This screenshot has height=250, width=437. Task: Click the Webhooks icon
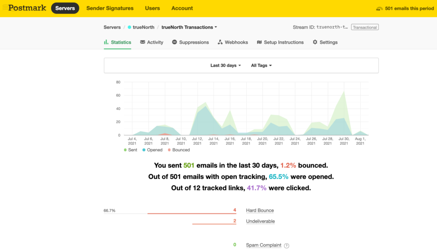pos(220,42)
